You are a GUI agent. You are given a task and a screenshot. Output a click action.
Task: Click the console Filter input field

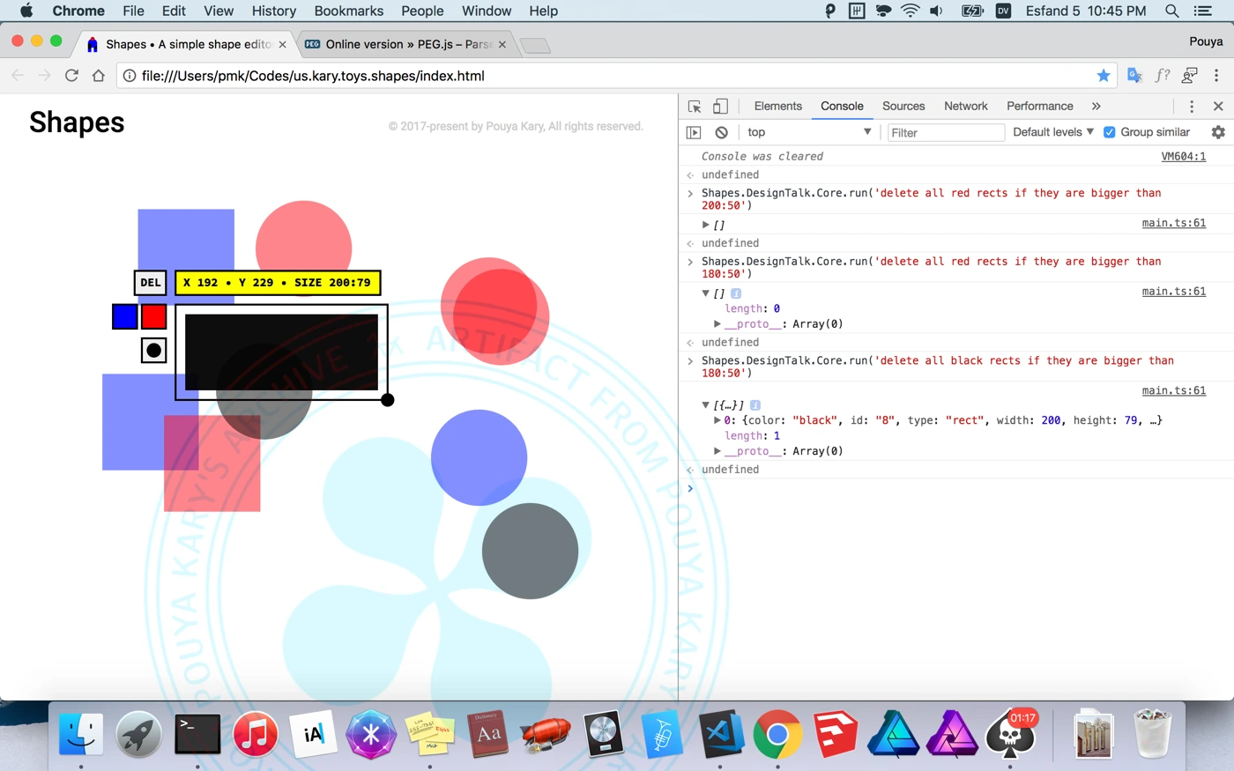click(x=945, y=132)
